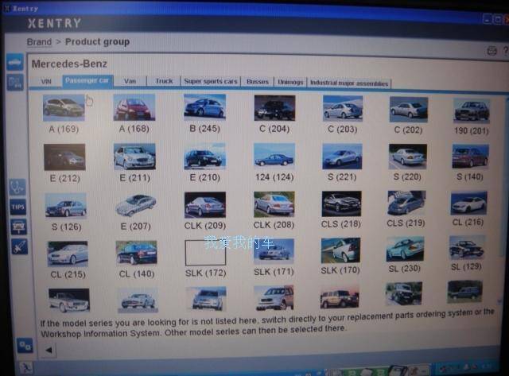Choose the E (207) coupe thumbnail
Screen dimensions: 509x376
pyautogui.click(x=136, y=205)
